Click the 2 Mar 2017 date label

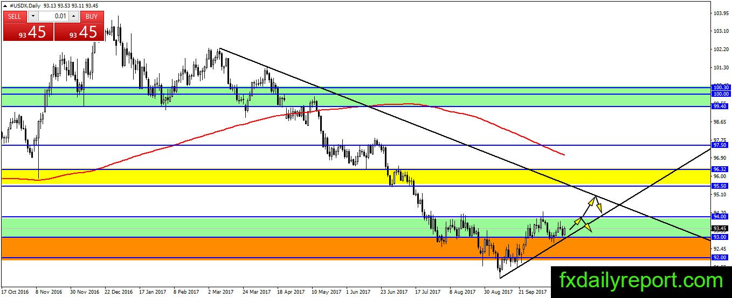click(220, 292)
